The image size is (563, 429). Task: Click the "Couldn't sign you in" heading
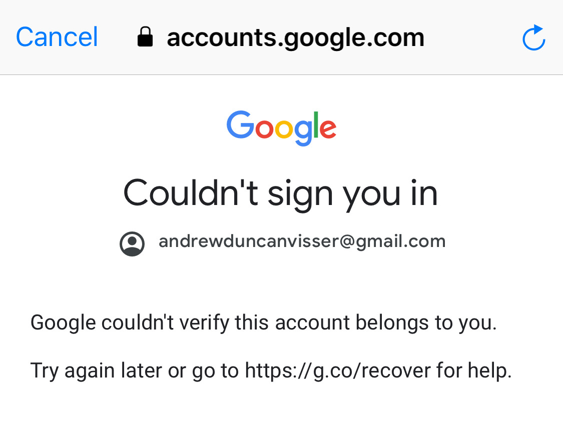pos(281,192)
